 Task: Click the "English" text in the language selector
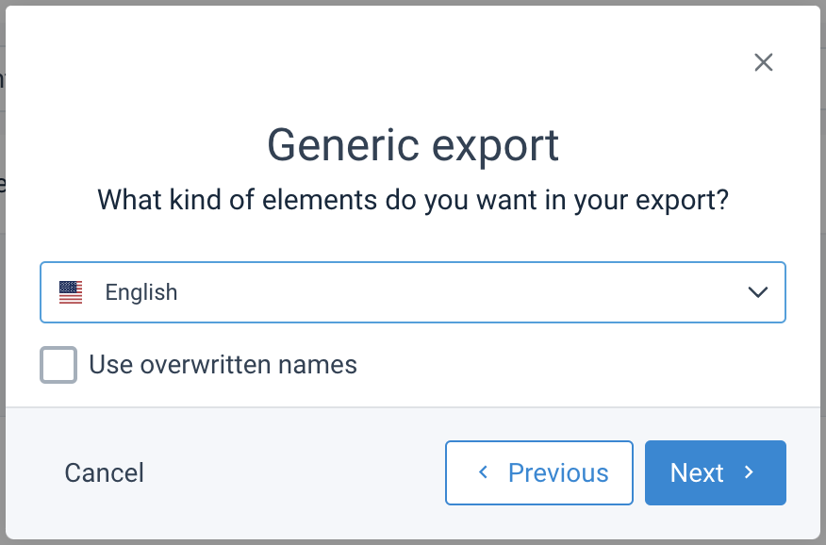click(x=141, y=292)
